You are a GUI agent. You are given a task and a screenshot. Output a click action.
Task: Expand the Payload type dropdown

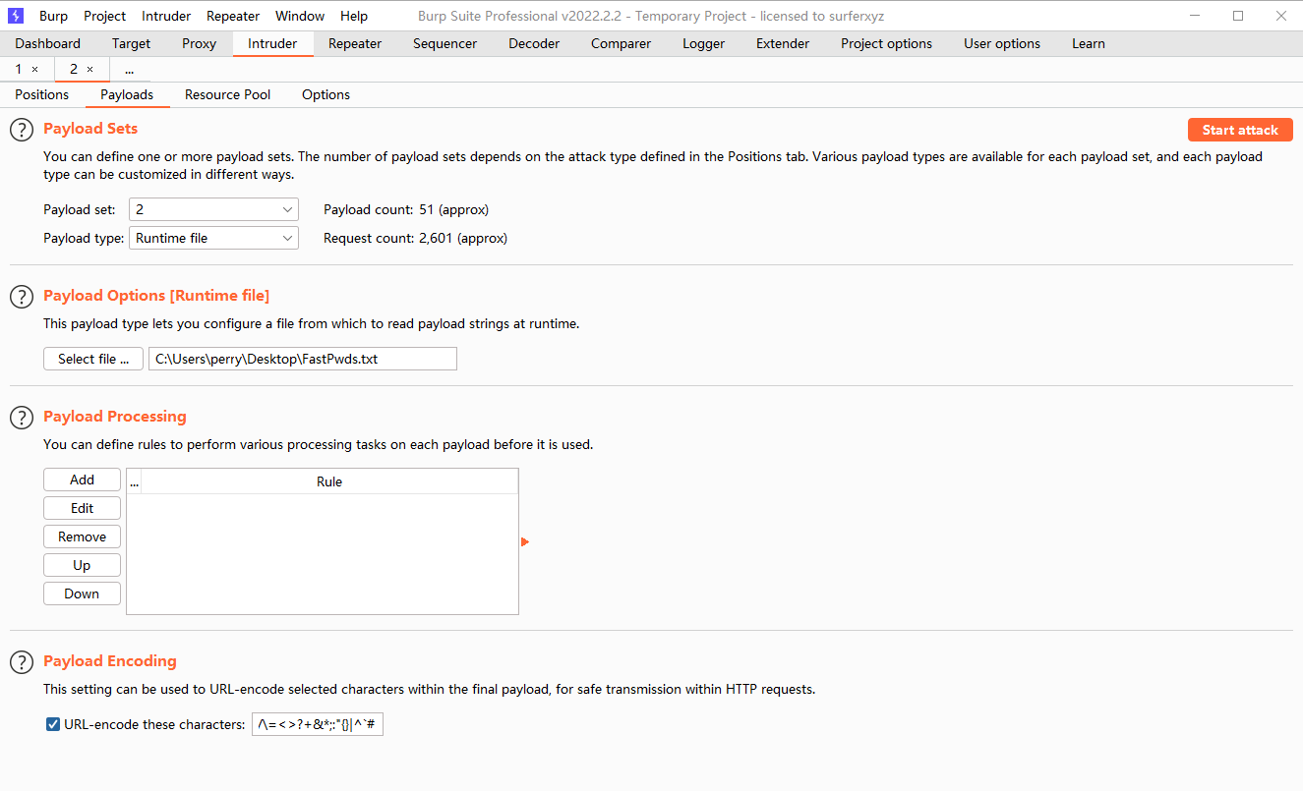213,238
